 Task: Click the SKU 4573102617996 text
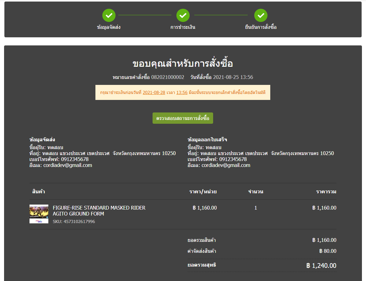(74, 221)
